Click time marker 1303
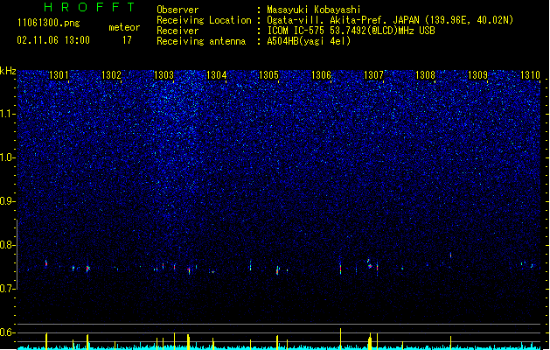 click(x=164, y=74)
